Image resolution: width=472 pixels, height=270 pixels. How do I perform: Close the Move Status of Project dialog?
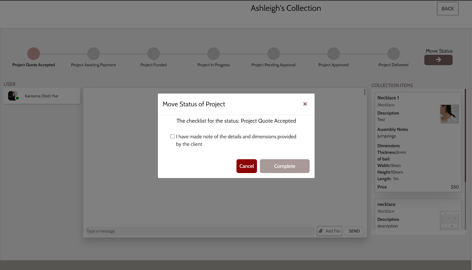[305, 104]
